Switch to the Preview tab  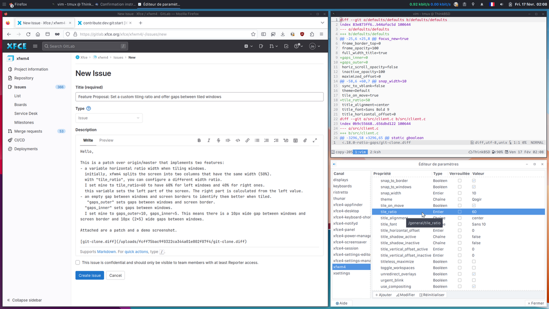(106, 140)
